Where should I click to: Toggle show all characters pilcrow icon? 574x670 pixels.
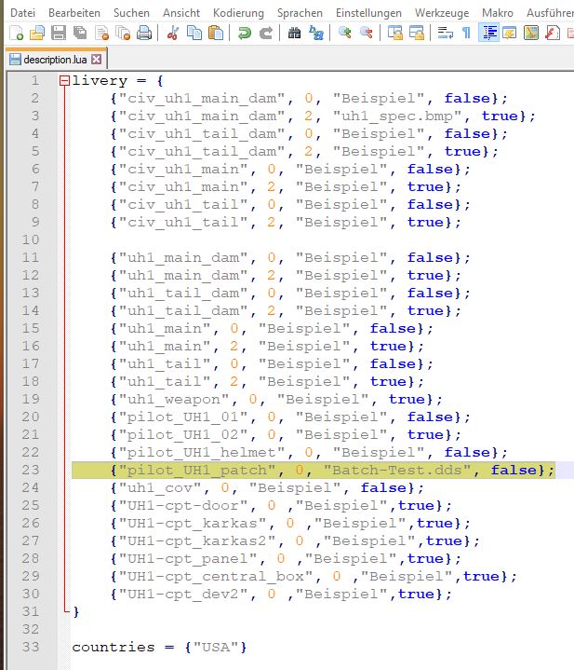pos(466,33)
